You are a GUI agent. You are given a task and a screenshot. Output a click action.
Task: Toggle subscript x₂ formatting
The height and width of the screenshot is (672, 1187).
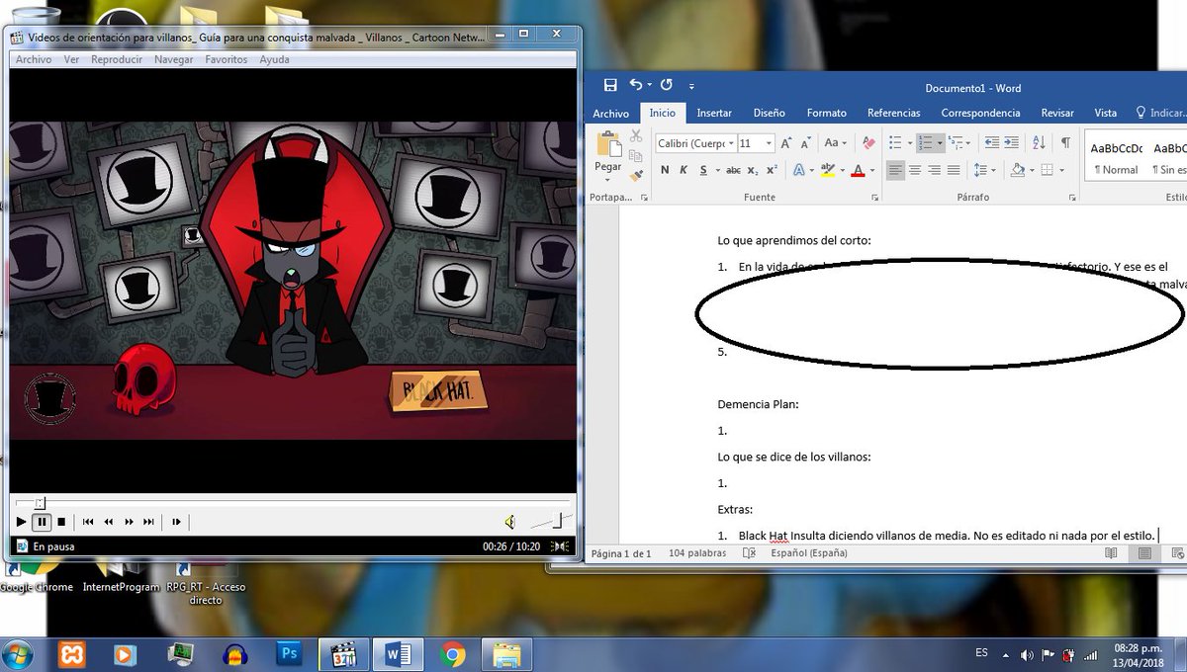[754, 170]
